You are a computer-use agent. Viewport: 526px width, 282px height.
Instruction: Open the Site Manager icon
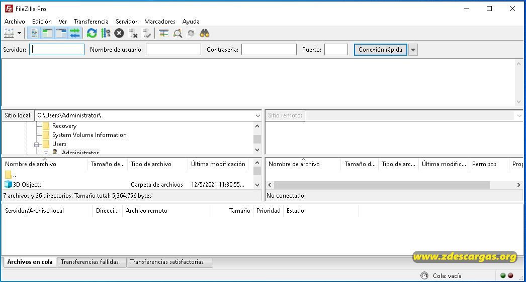(x=9, y=33)
